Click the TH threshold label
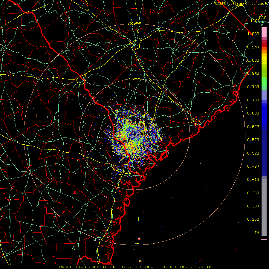Image resolution: width=269 pixels, height=269 pixels. click(x=257, y=233)
